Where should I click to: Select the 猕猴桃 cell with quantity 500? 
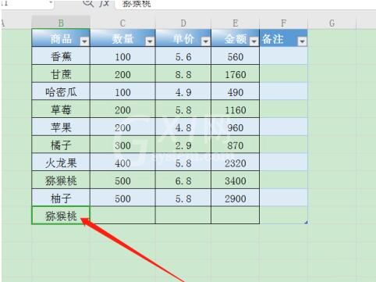point(61,180)
